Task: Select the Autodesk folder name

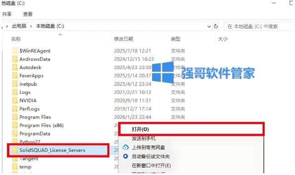Action: click(x=30, y=67)
